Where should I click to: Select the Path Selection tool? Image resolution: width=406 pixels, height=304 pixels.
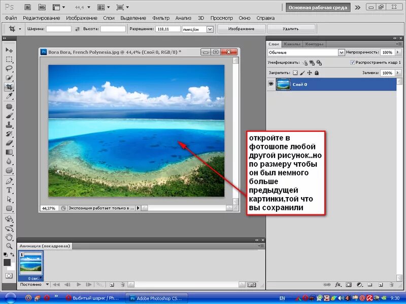pyautogui.click(x=9, y=199)
